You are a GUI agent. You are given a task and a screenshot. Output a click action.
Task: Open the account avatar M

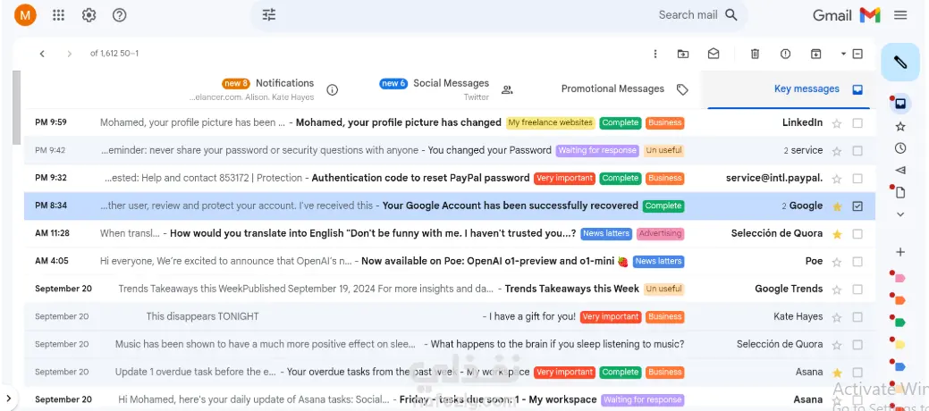click(25, 15)
